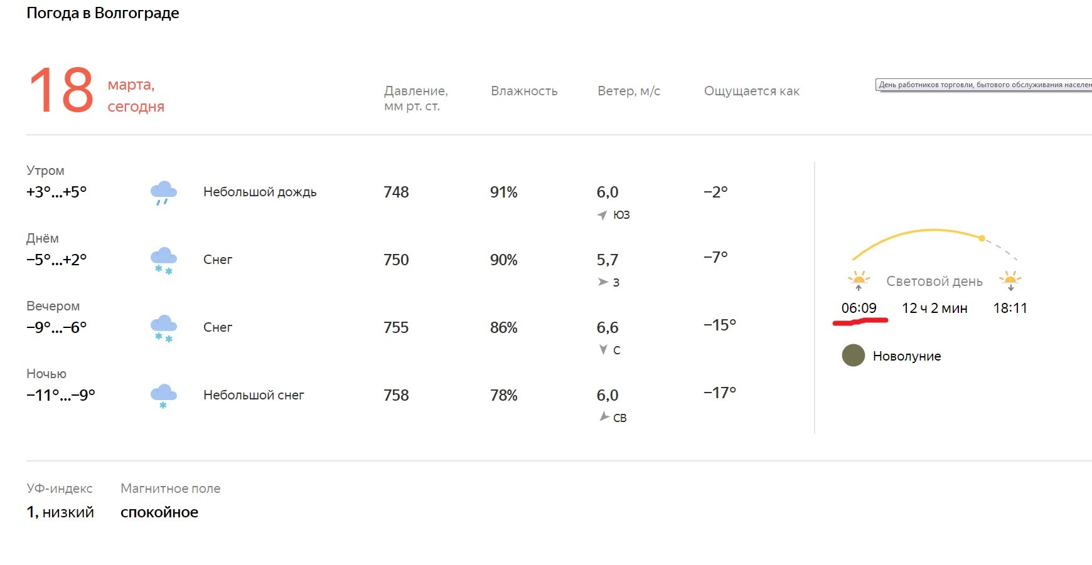1092x565 pixels.
Task: Click the southwest wind direction arrow
Action: pos(602,215)
